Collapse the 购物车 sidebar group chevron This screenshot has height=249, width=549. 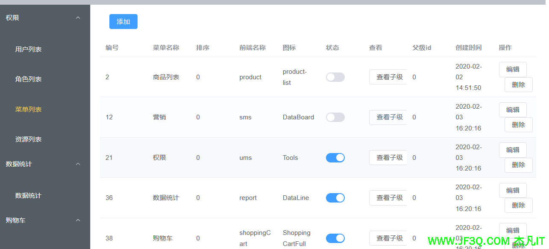(x=78, y=220)
